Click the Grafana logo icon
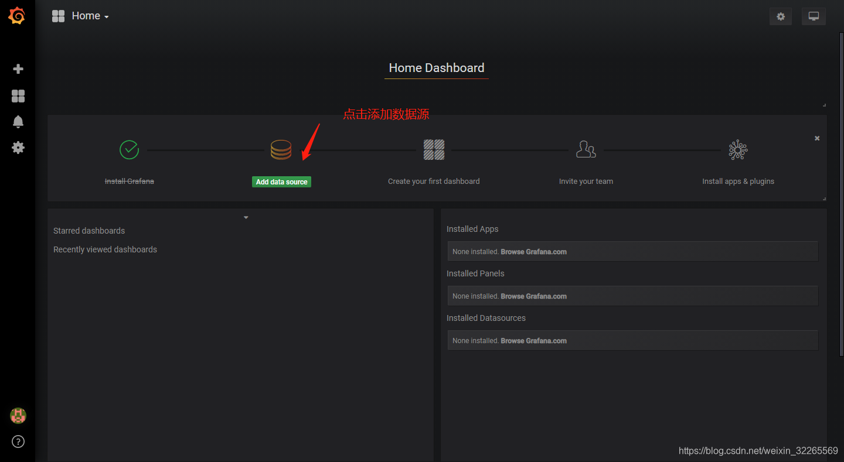The image size is (844, 462). click(17, 16)
